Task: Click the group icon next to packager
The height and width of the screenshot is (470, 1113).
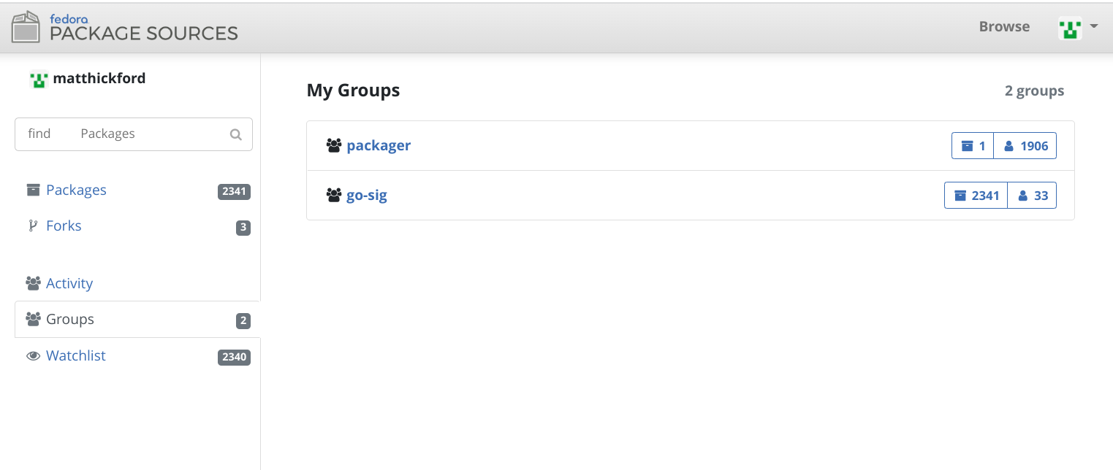Action: coord(334,146)
